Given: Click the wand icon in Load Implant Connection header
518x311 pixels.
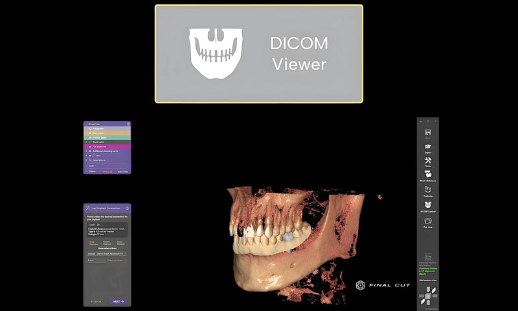Looking at the screenshot, I should (x=87, y=208).
